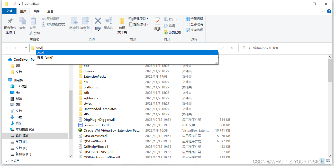This screenshot has height=166, width=334.
Task: Click the search box 在 Virtualbox 中搜索
Action: pyautogui.click(x=284, y=48)
